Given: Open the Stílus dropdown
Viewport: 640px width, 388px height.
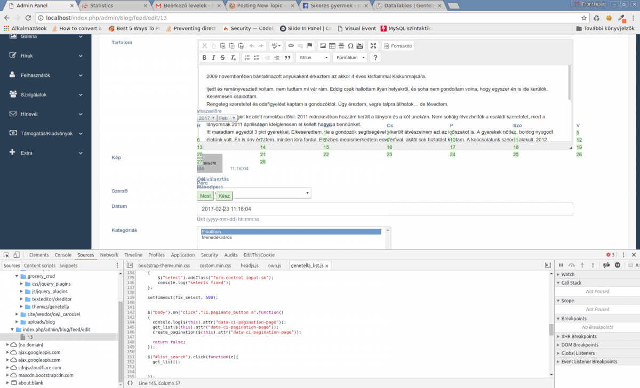Looking at the screenshot, I should tap(313, 58).
